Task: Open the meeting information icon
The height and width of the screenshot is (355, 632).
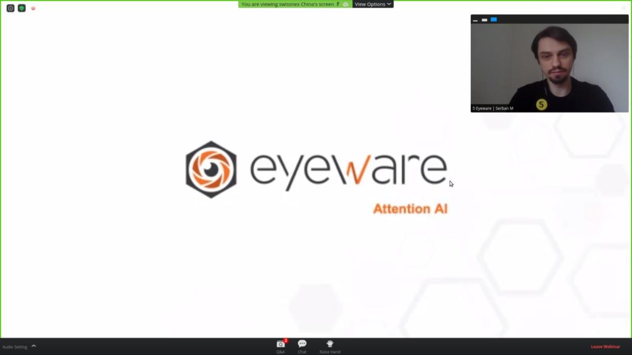Action: [10, 8]
